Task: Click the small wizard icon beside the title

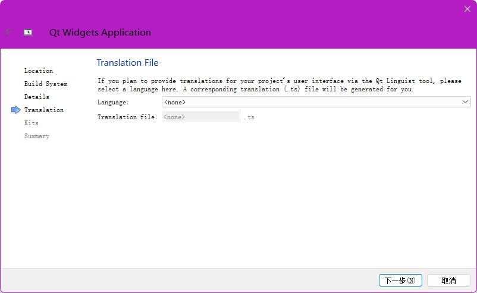Action: (x=28, y=33)
